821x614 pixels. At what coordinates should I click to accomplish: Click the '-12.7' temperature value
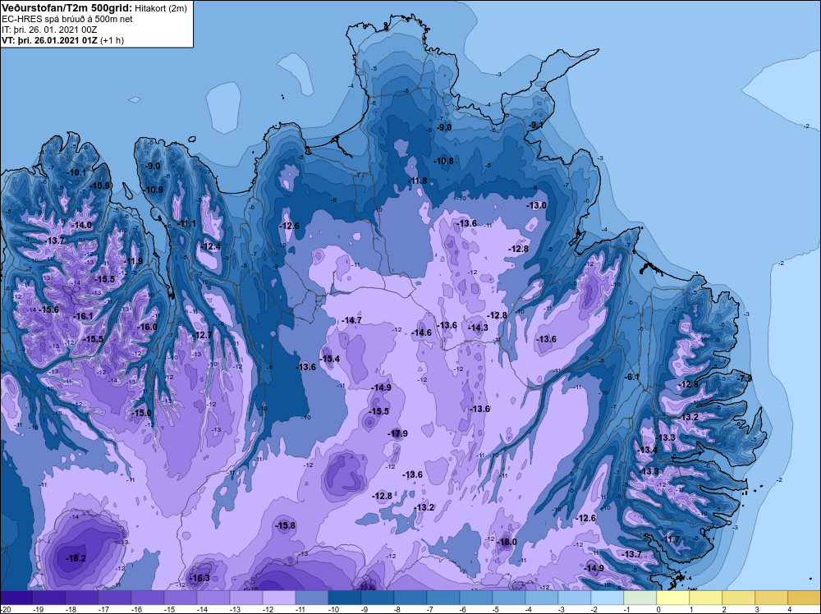[x=202, y=335]
